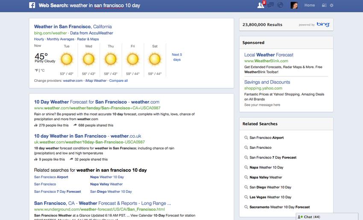
Task: Go to Home in top bar
Action: pos(310,6)
